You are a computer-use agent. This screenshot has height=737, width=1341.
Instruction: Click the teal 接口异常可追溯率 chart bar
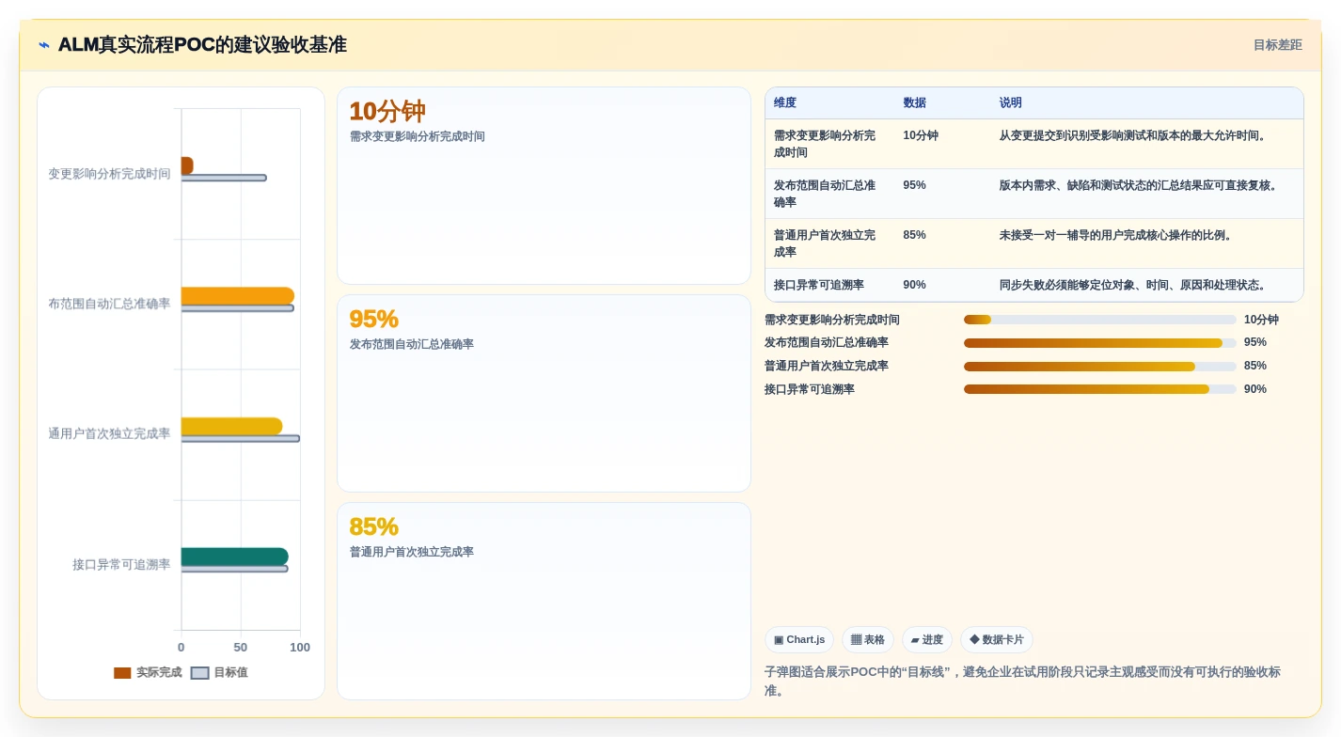[x=235, y=557]
